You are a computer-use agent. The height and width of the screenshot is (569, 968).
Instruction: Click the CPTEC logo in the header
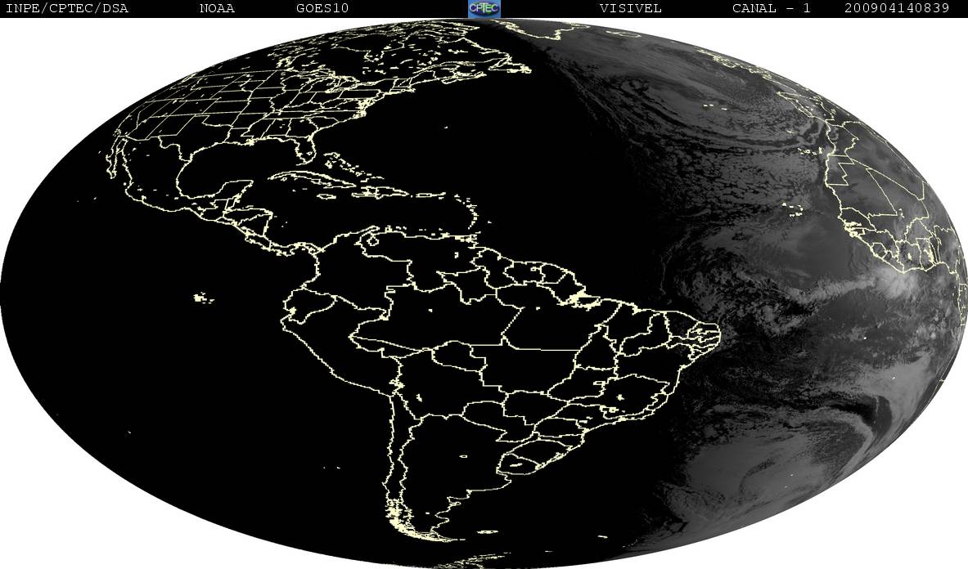[x=484, y=8]
